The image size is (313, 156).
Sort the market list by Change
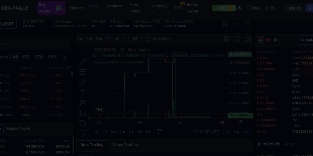click(x=56, y=68)
